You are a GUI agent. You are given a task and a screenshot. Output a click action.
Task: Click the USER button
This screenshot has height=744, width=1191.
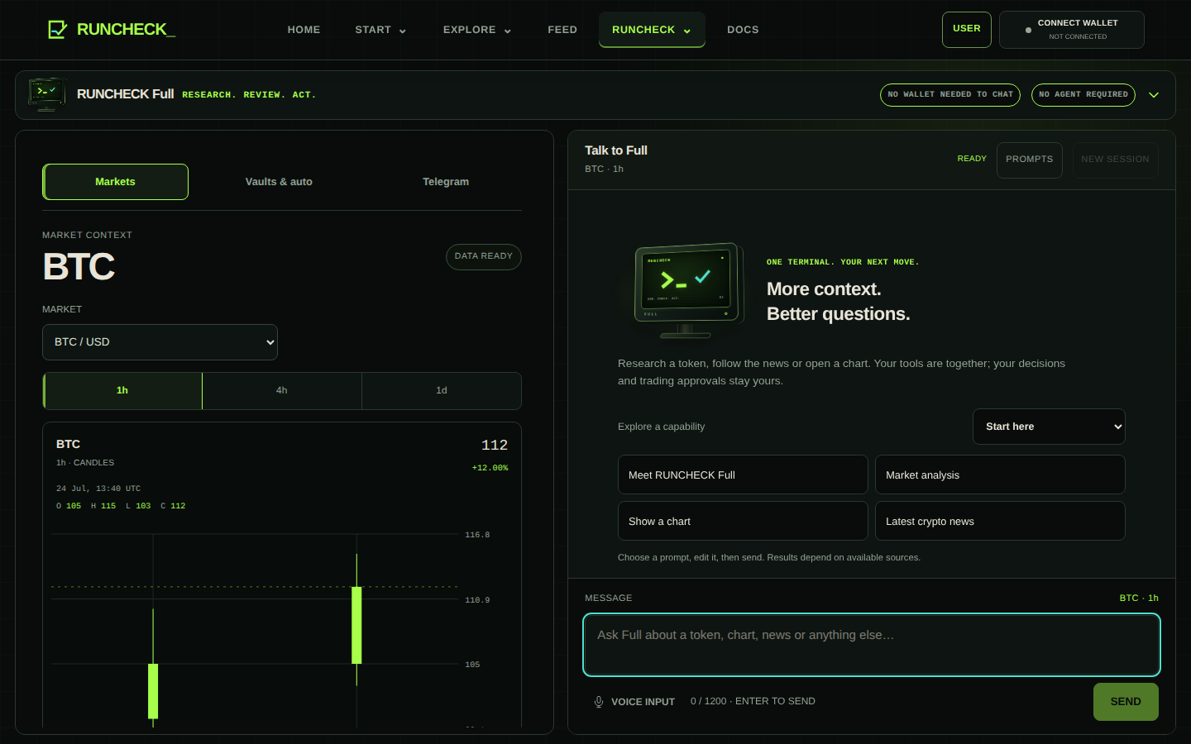point(966,30)
